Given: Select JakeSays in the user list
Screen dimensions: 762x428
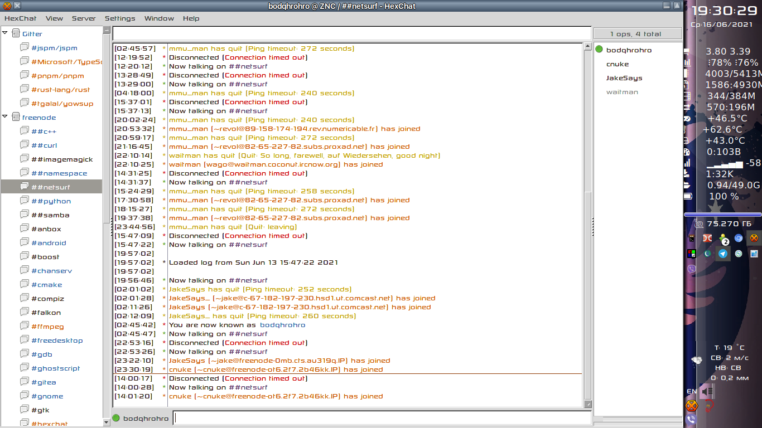Looking at the screenshot, I should click(x=624, y=78).
